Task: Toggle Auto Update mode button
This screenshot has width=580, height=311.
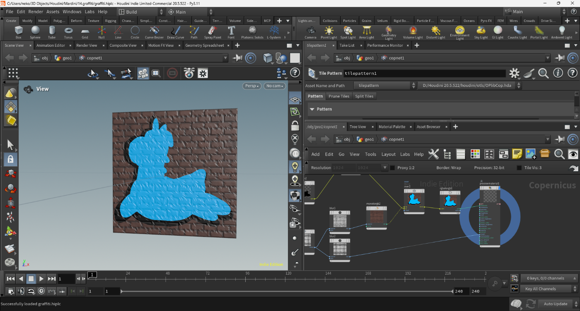Action: [555, 304]
